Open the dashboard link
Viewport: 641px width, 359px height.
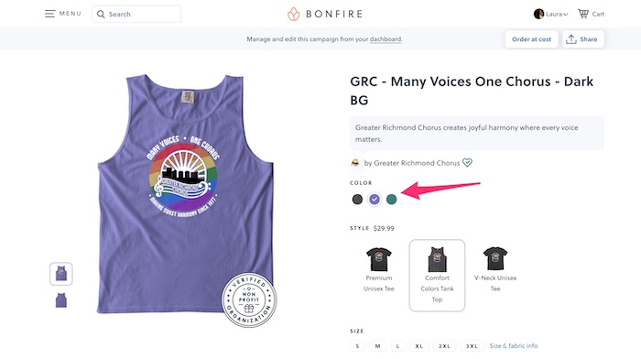[x=386, y=39]
